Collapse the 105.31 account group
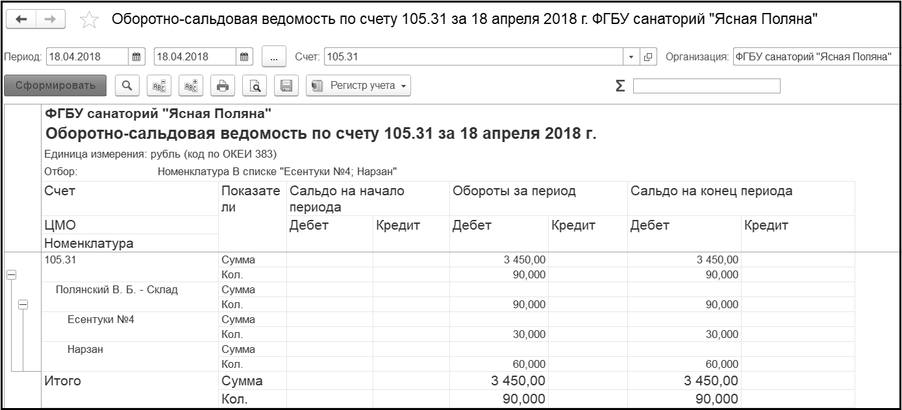 click(x=10, y=275)
